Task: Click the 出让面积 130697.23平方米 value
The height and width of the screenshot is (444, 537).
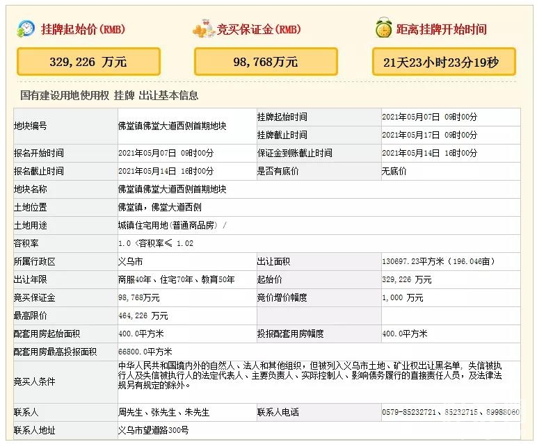Action: click(x=438, y=261)
